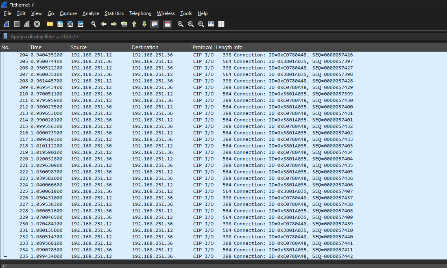Jump to the last packet arrow
The width and height of the screenshot is (447, 268).
tap(144, 24)
